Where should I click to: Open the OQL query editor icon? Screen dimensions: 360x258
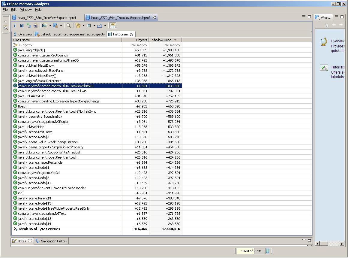(36, 26)
